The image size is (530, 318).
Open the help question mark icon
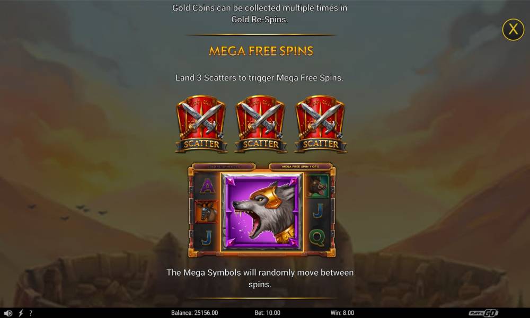click(x=30, y=313)
